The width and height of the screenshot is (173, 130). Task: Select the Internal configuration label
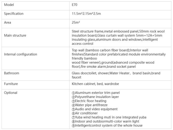(x=20, y=54)
